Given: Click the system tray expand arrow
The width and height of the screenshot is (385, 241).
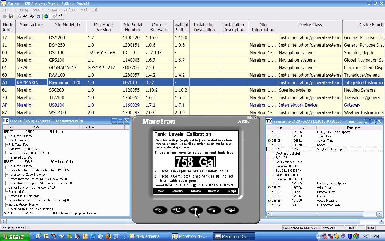Looking at the screenshot, I should point(318,236).
